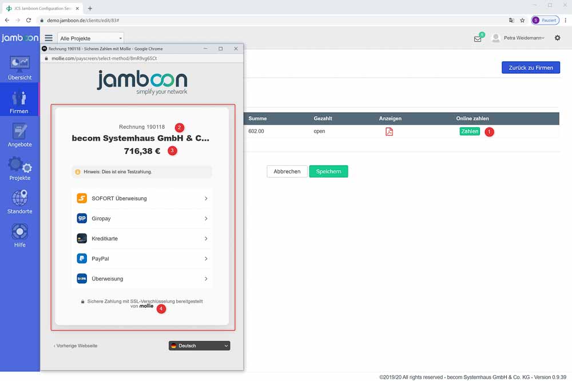Click the mollie brand name
Image resolution: width=572 pixels, height=381 pixels.
[x=146, y=306]
